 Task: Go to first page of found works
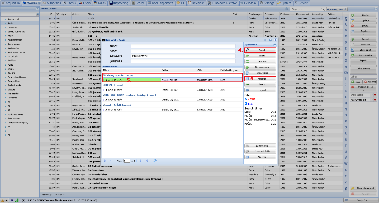tap(105, 161)
